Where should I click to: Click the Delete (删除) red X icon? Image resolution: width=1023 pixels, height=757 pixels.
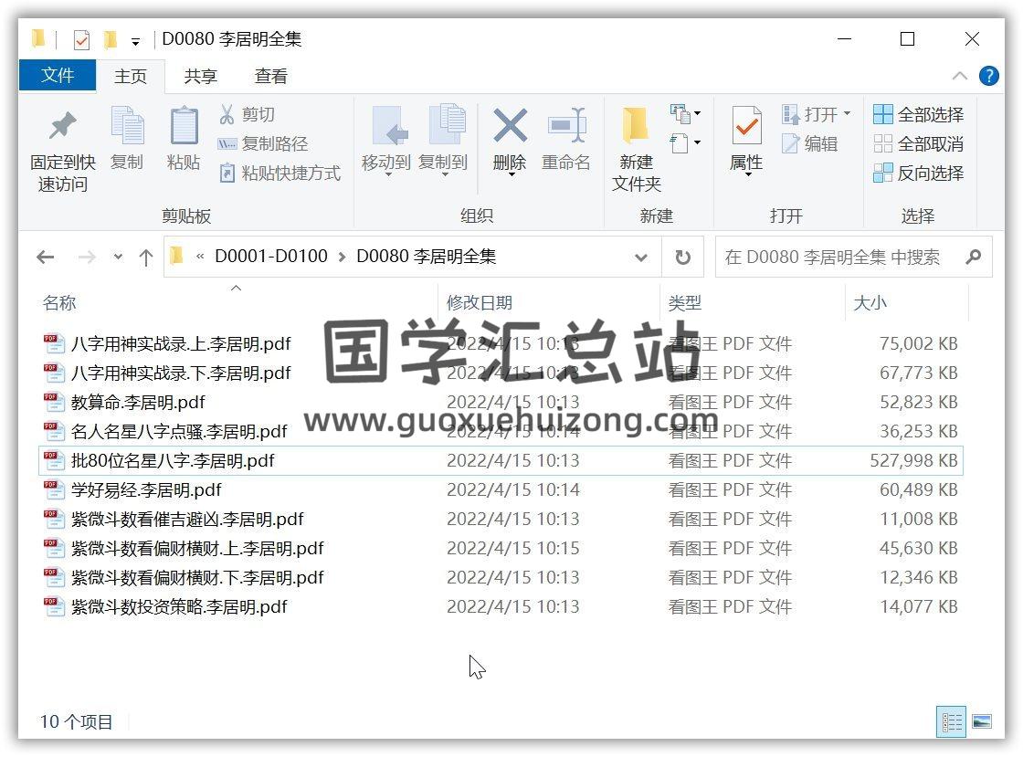tap(511, 125)
